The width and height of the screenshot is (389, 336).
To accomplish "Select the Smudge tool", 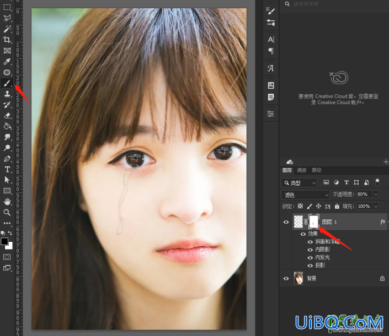I will (x=7, y=137).
